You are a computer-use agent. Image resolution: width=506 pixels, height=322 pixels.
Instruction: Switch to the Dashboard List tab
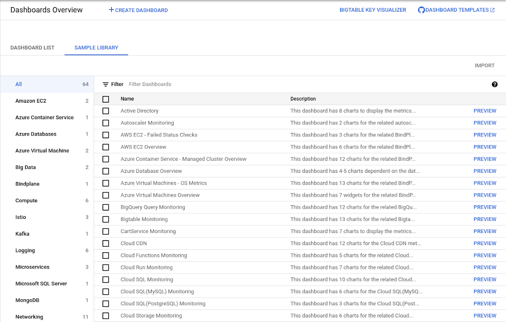click(32, 48)
